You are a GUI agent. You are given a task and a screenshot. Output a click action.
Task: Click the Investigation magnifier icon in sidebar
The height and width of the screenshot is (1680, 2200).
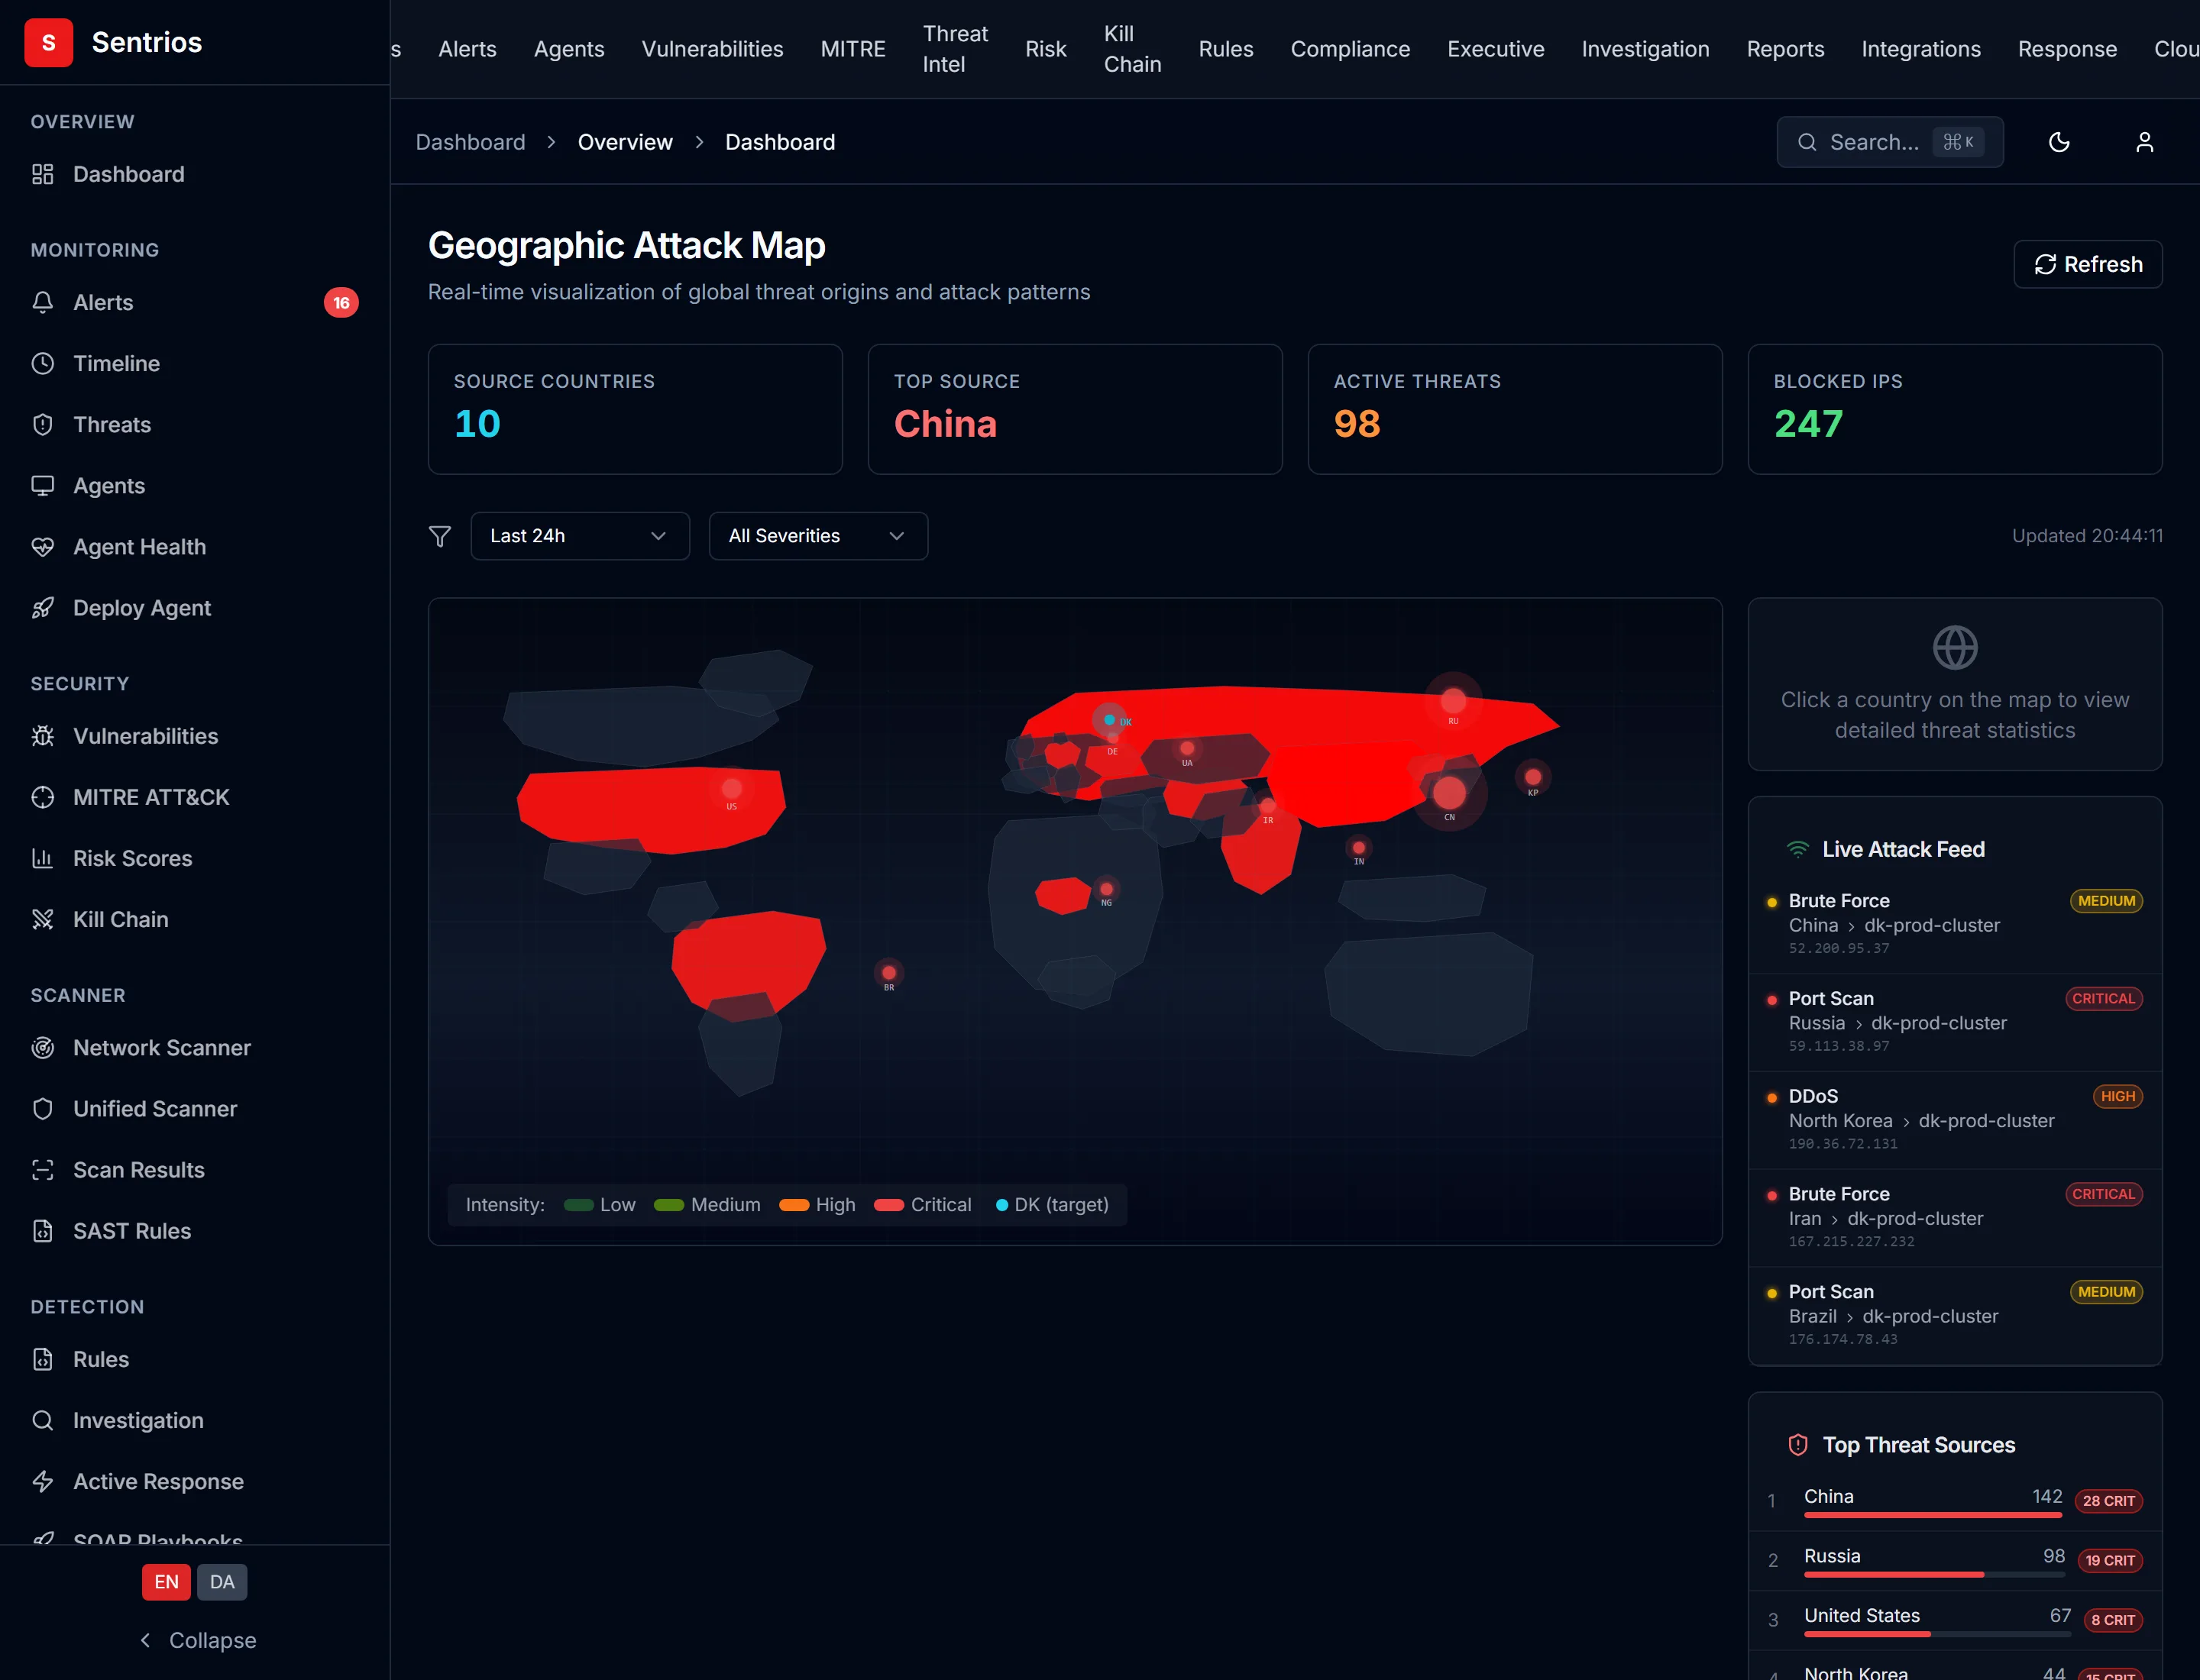point(42,1420)
